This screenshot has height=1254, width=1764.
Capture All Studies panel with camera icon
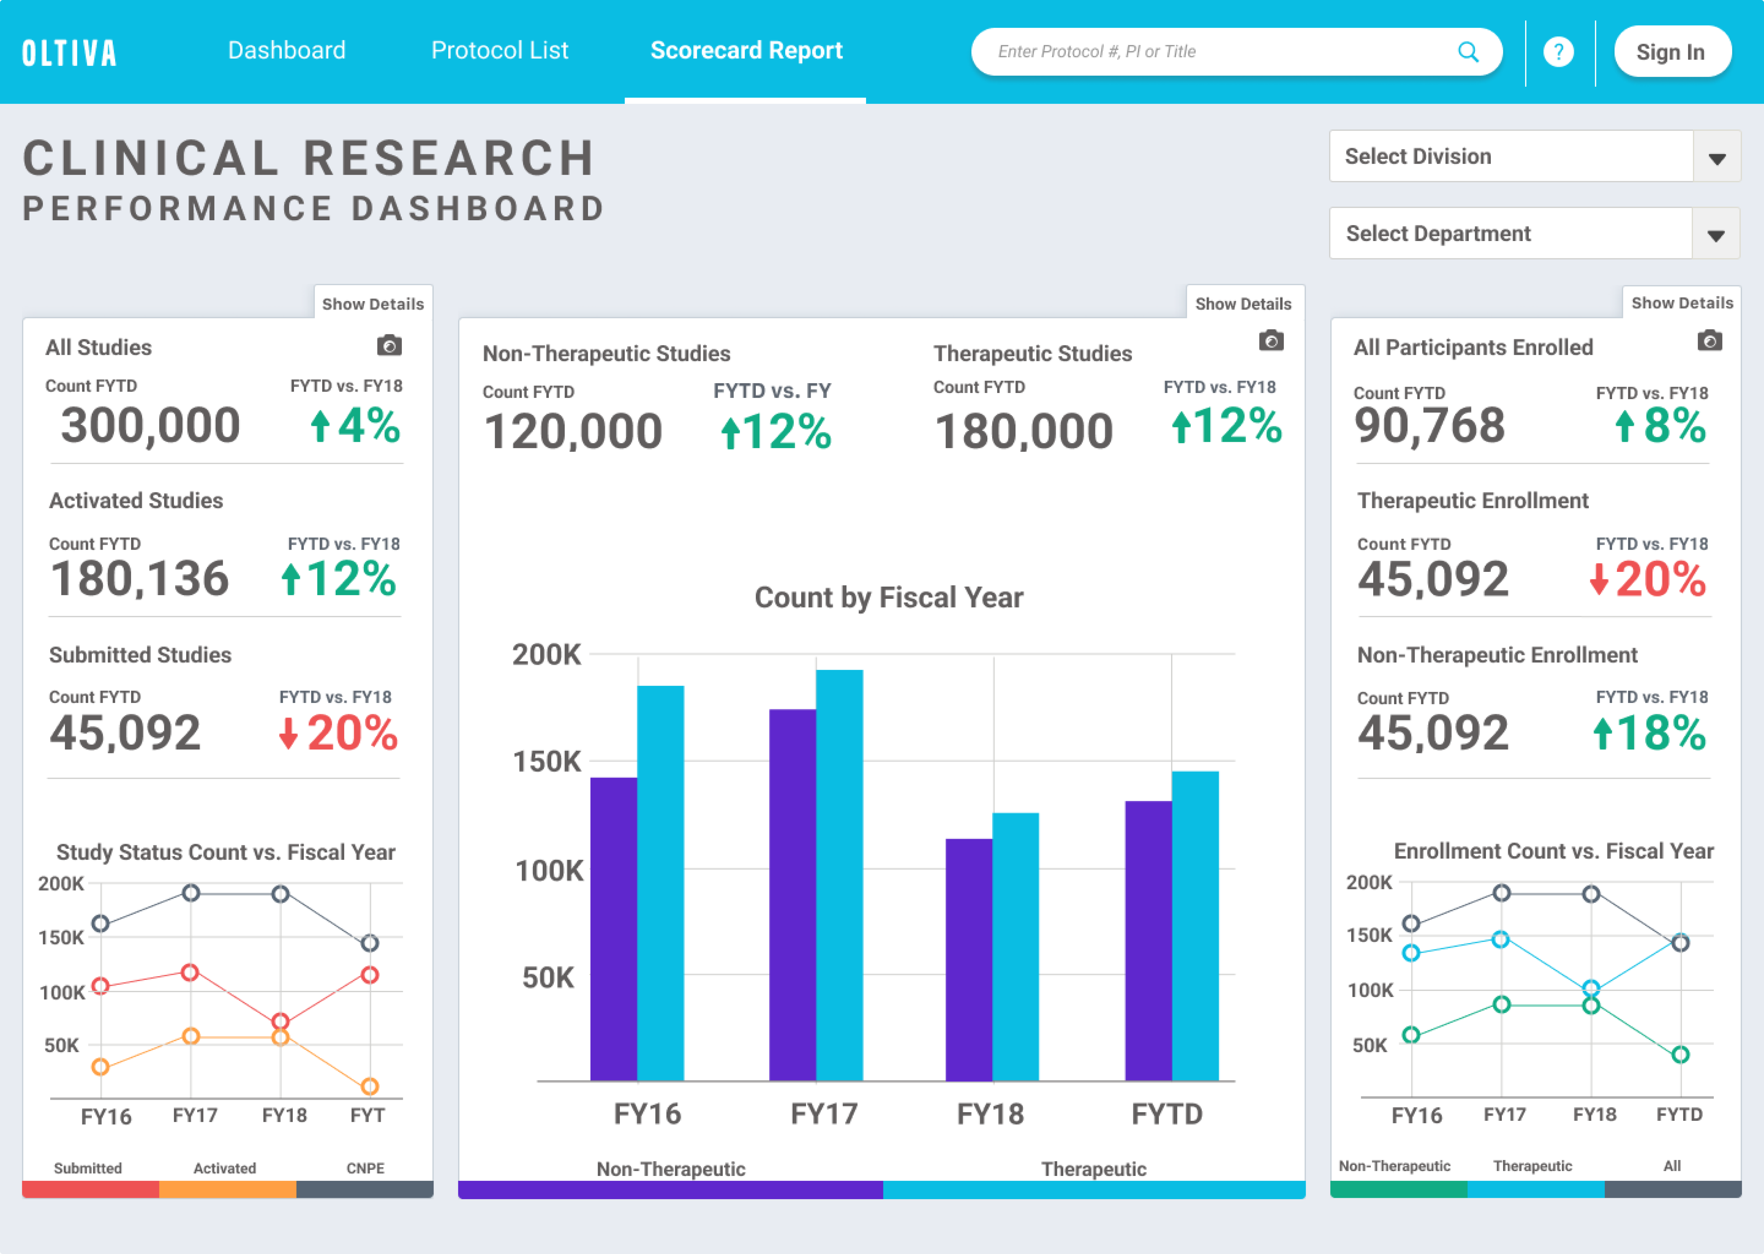[x=389, y=345]
